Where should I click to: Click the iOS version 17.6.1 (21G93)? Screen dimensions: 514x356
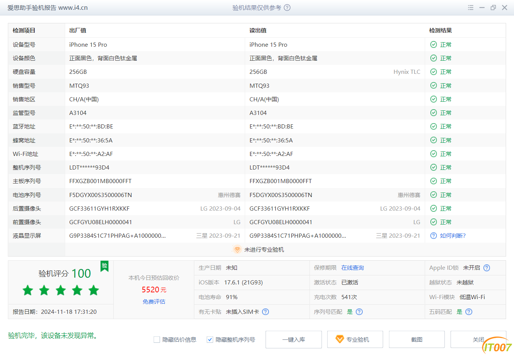pyautogui.click(x=244, y=282)
